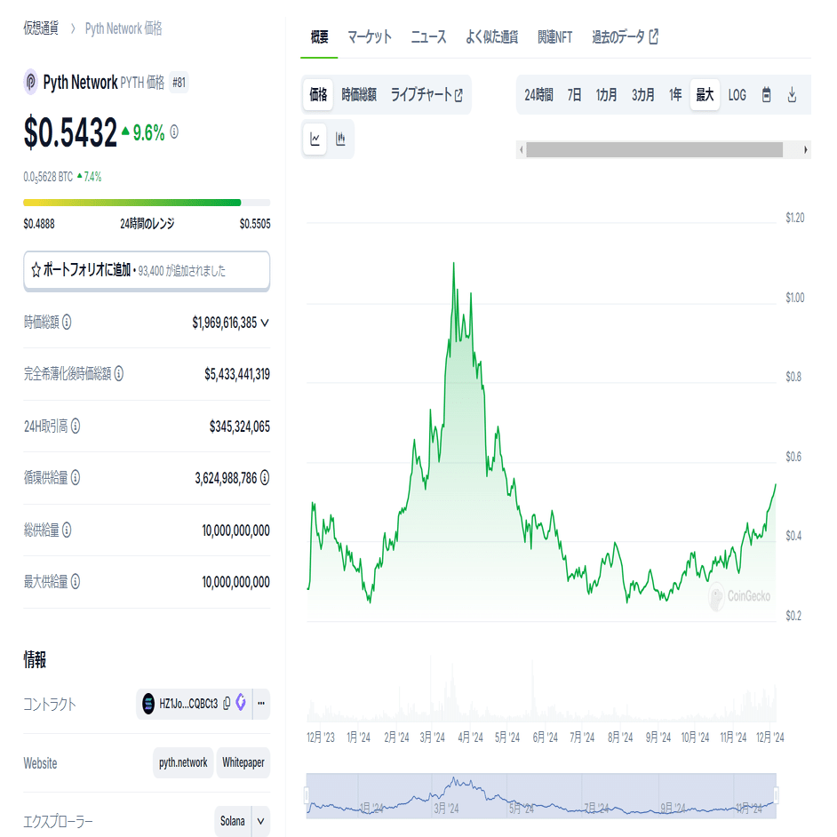The image size is (837, 837).
Task: Set chart range to 3カ月
Action: 643,95
